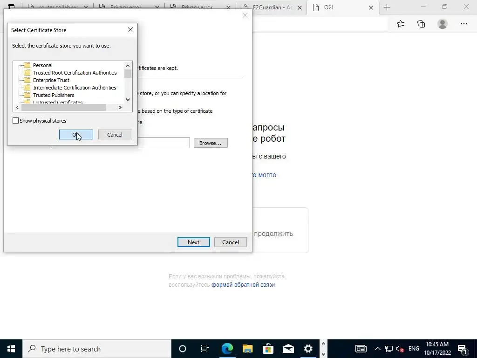
Task: Open the network status tray icon
Action: [x=389, y=349]
